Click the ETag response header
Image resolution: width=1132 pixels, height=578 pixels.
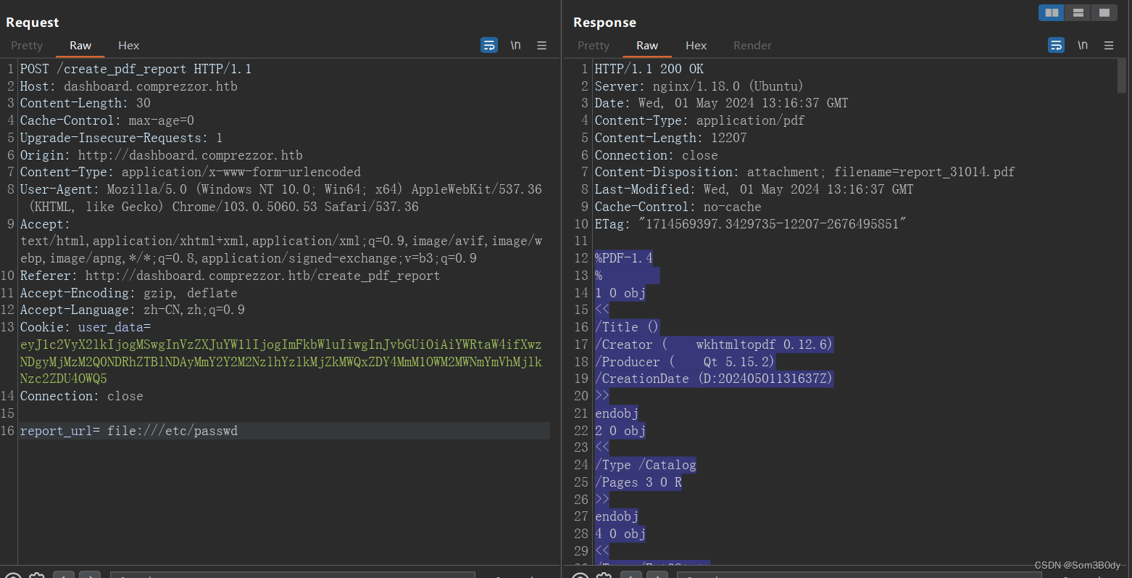pyautogui.click(x=750, y=224)
